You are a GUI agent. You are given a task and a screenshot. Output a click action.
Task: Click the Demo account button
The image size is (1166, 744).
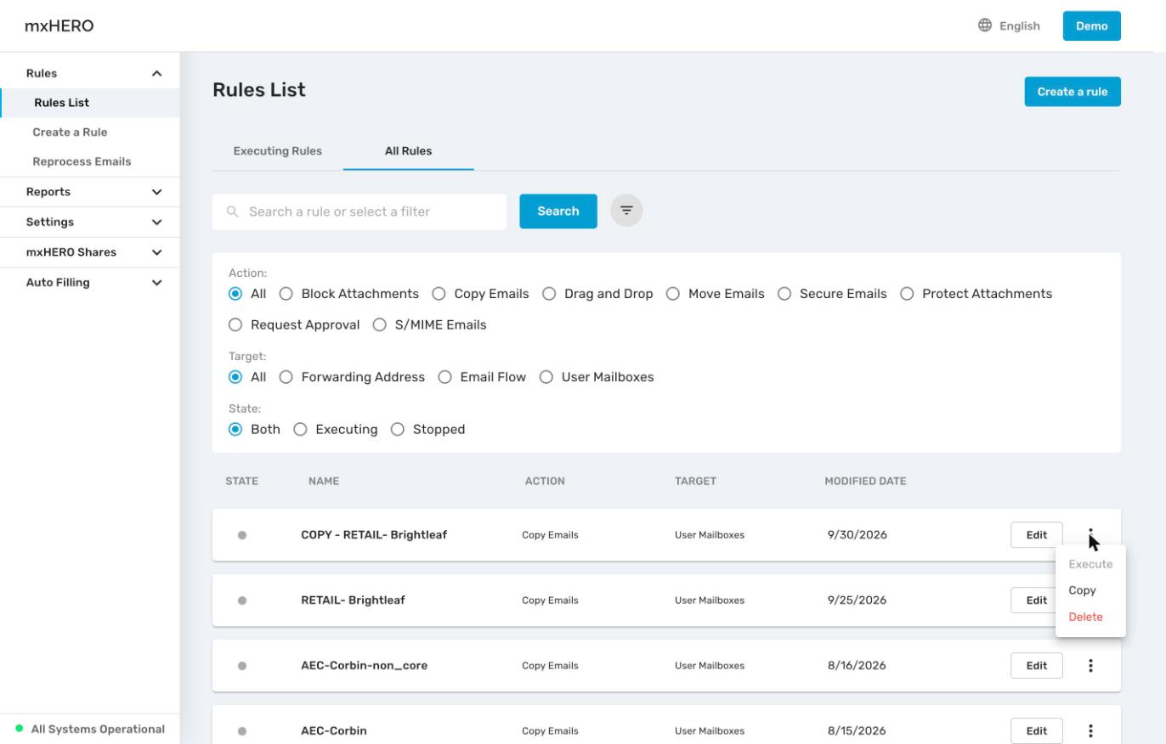1092,25
